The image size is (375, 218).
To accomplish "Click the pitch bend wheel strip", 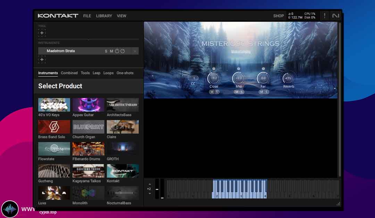I will click(157, 189).
